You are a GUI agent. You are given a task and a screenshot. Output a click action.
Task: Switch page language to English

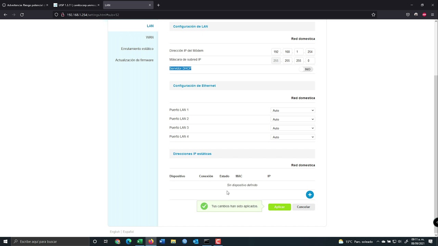(115, 232)
